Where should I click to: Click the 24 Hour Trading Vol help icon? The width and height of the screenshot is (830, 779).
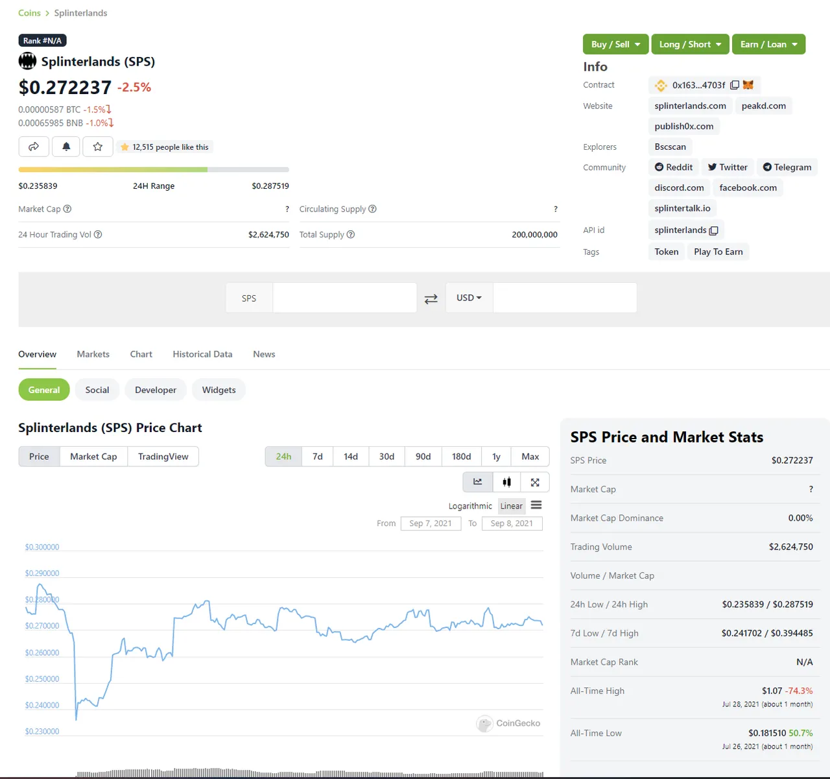(x=98, y=235)
